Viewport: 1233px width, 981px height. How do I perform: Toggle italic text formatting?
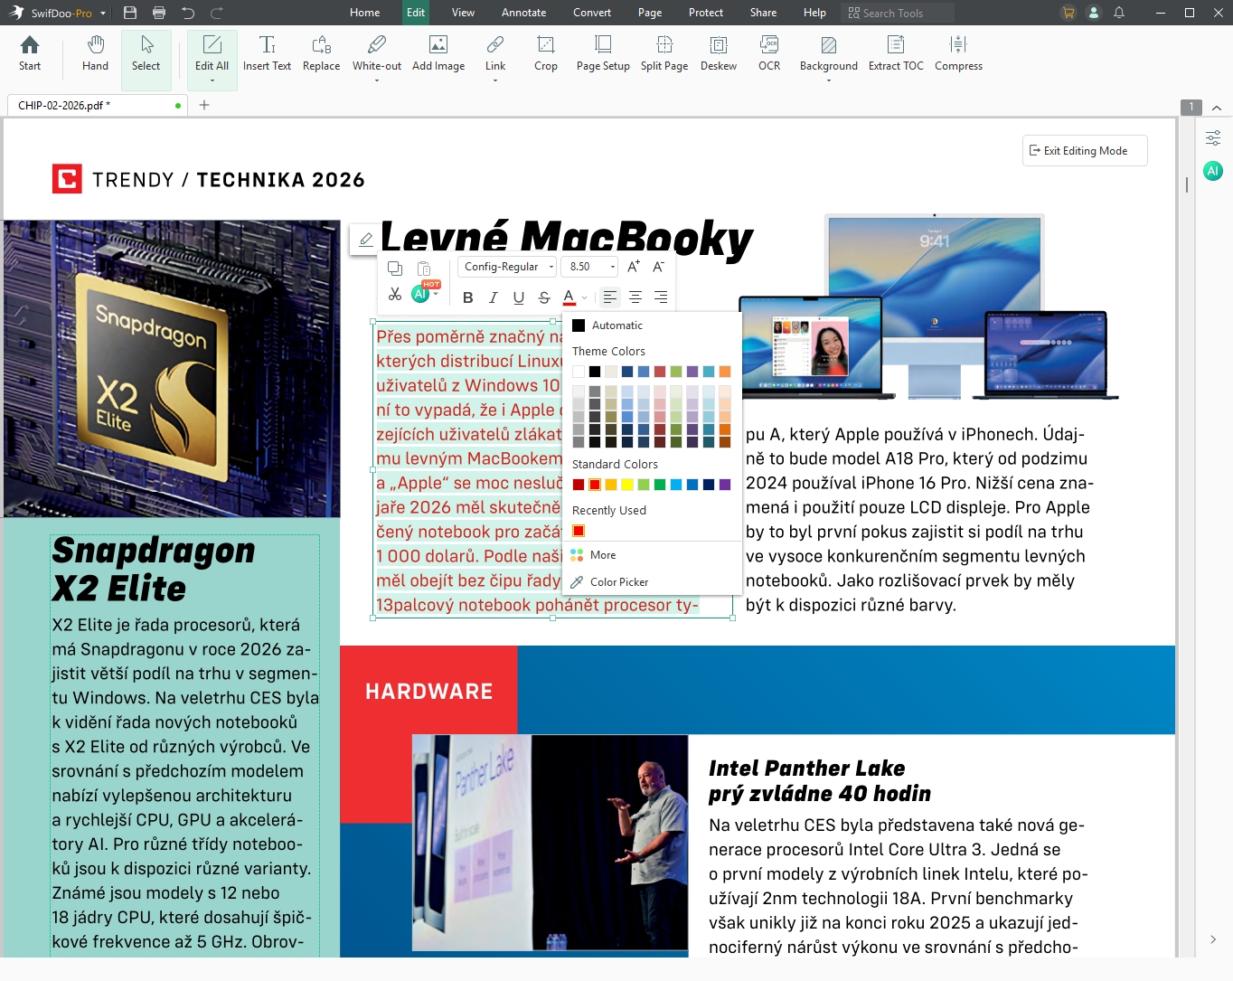coord(493,297)
